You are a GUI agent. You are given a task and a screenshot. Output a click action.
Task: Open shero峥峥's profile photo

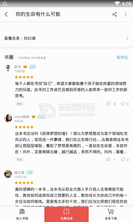tap(8, 118)
